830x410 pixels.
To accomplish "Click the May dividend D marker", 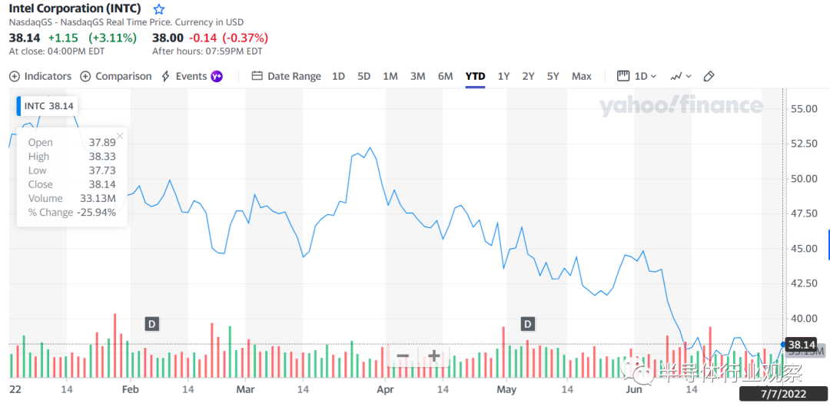I will 528,324.
